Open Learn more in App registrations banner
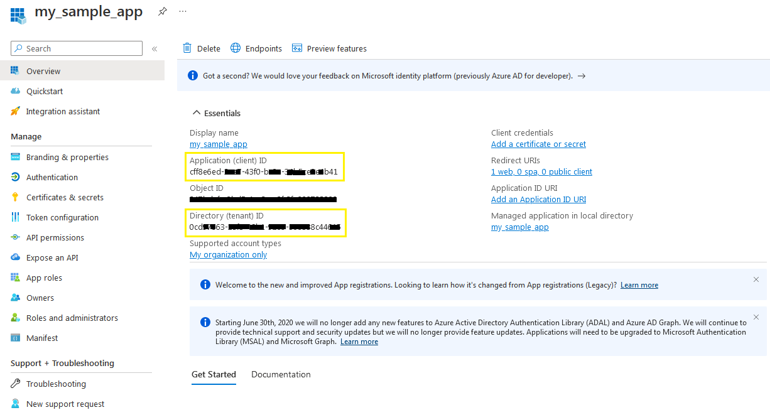The width and height of the screenshot is (770, 410). [639, 285]
